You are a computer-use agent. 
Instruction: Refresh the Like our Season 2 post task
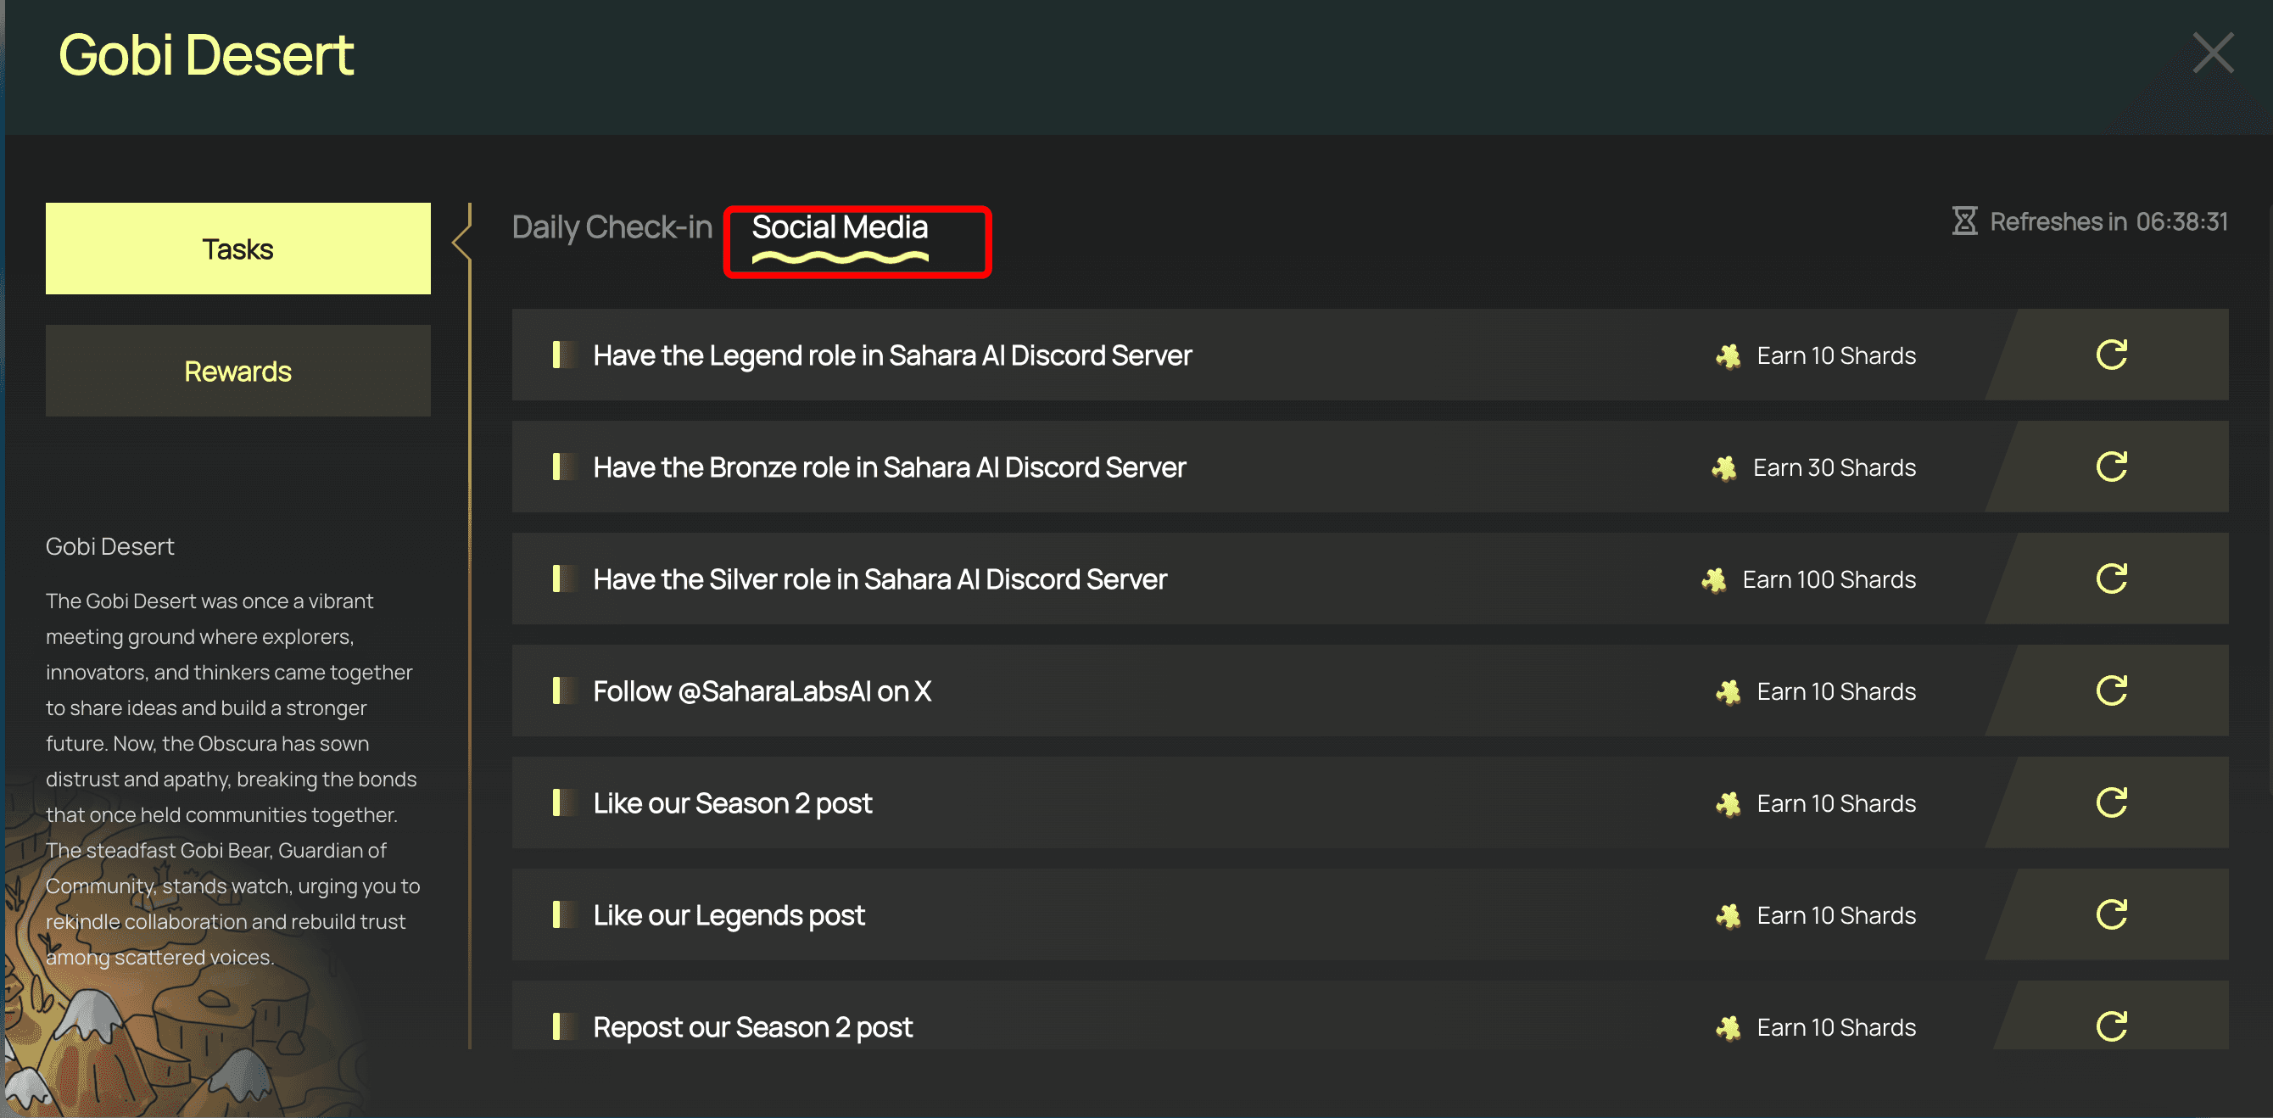(x=2112, y=803)
